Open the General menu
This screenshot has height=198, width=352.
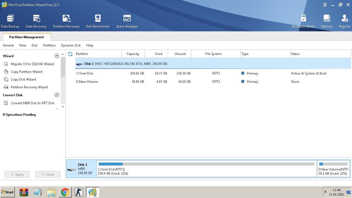click(8, 45)
